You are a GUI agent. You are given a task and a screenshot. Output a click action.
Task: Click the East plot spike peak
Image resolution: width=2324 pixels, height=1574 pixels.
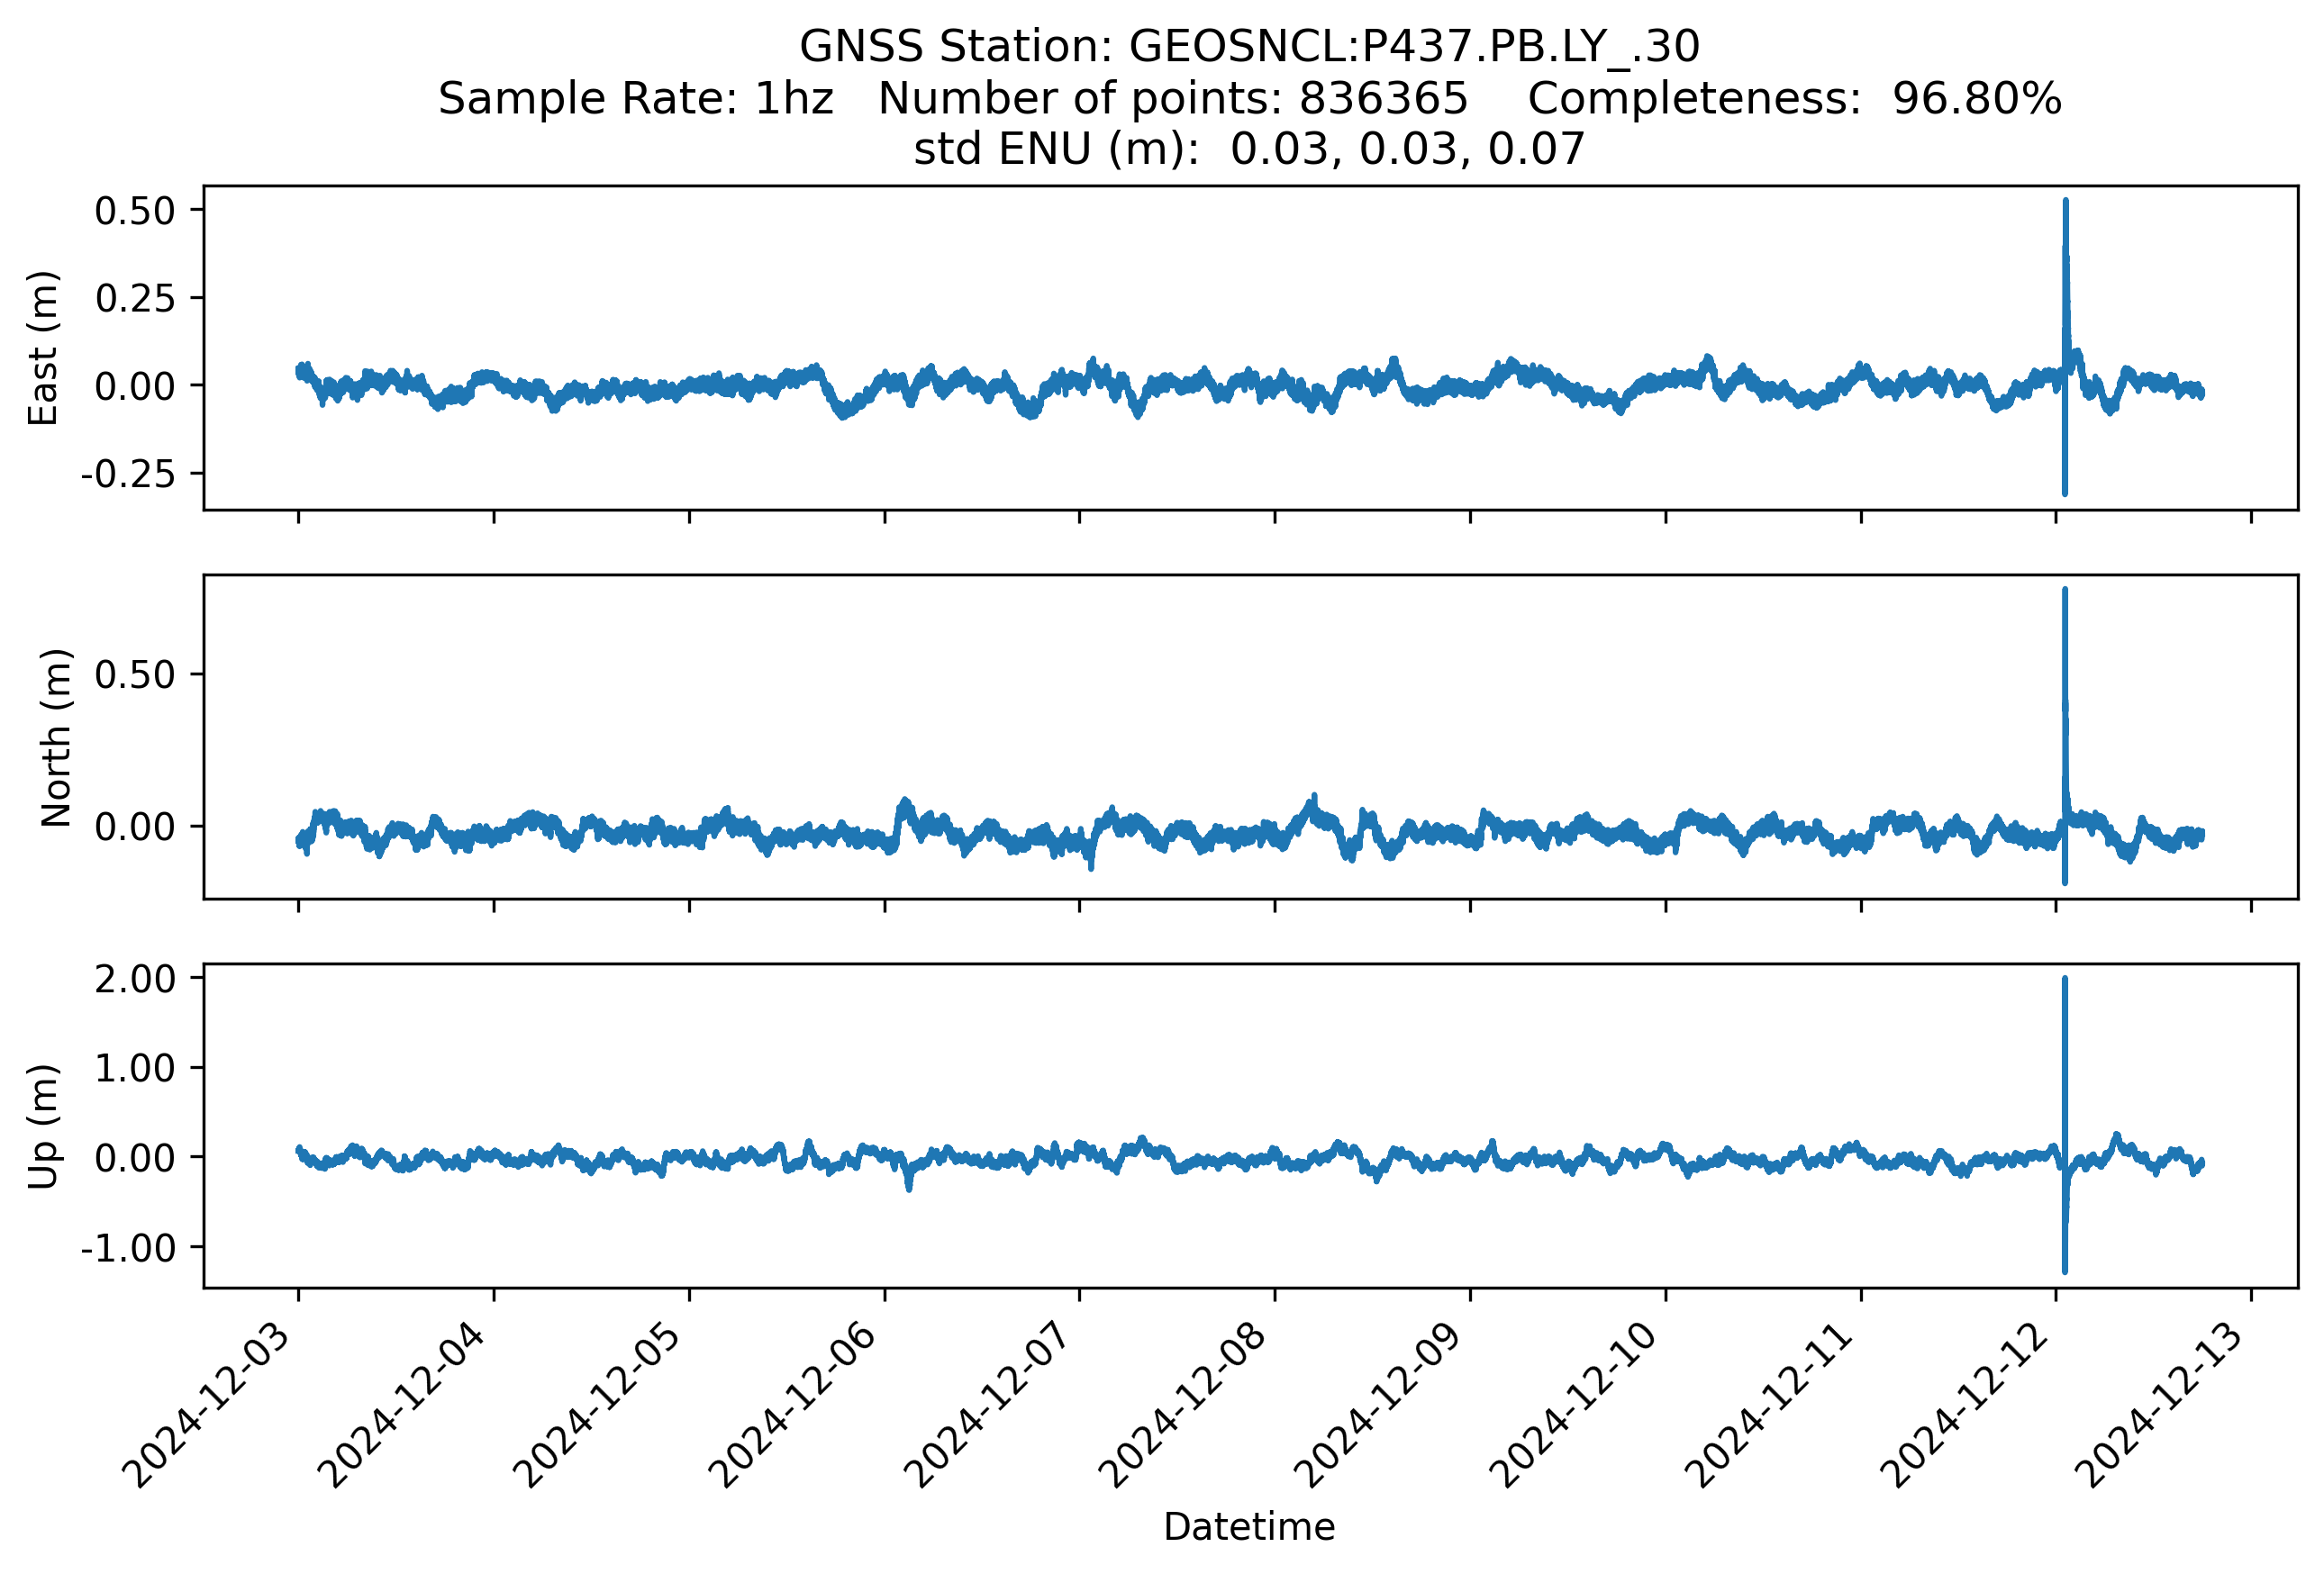tap(2065, 203)
